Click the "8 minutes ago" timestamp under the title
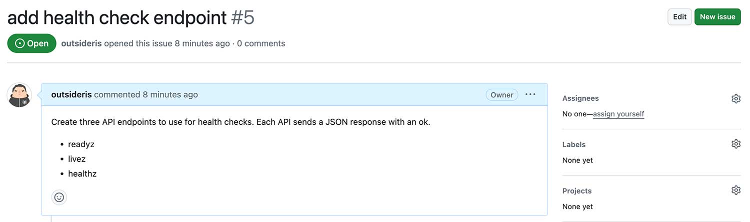 coord(202,43)
